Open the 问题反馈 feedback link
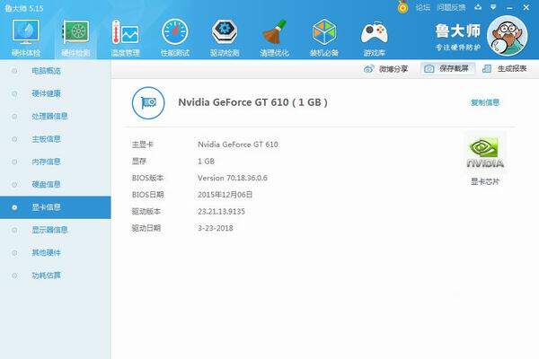Viewport: 539px width, 359px height. [451, 7]
